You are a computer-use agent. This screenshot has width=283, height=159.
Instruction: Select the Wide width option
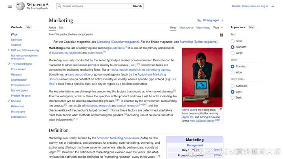coord(232,72)
